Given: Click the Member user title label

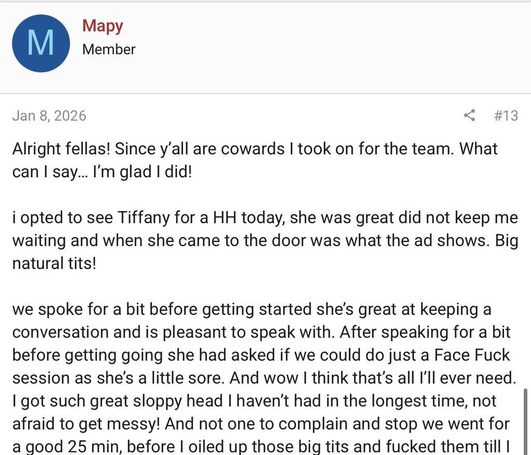Looking at the screenshot, I should pos(109,49).
